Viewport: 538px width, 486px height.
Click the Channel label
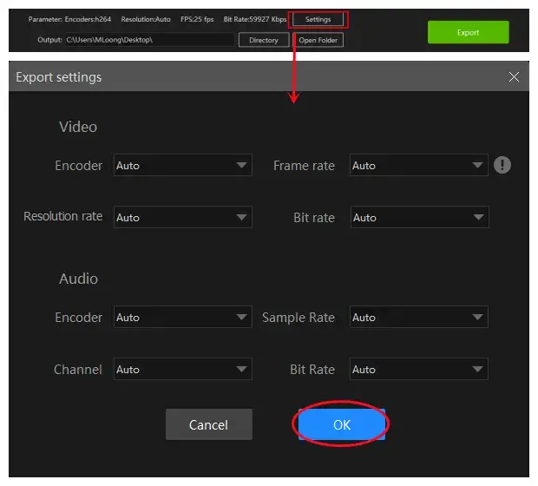coord(78,370)
